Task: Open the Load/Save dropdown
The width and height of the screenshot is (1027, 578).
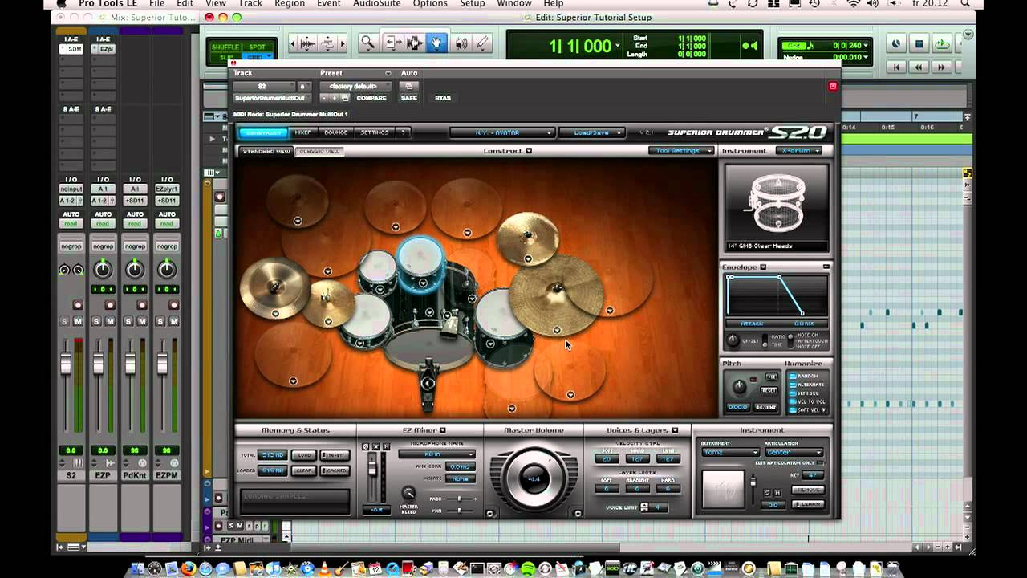Action: pyautogui.click(x=593, y=132)
